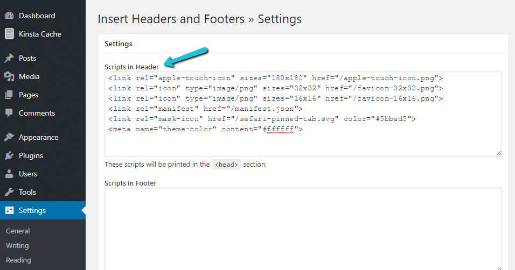Screen dimensions: 515x270
Task: Click the Settings sliders icon
Action: (x=9, y=210)
